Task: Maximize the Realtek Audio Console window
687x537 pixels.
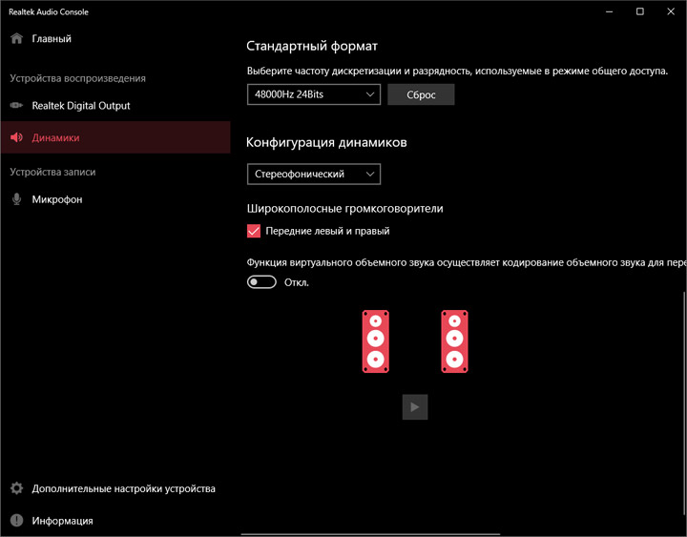Action: [640, 11]
